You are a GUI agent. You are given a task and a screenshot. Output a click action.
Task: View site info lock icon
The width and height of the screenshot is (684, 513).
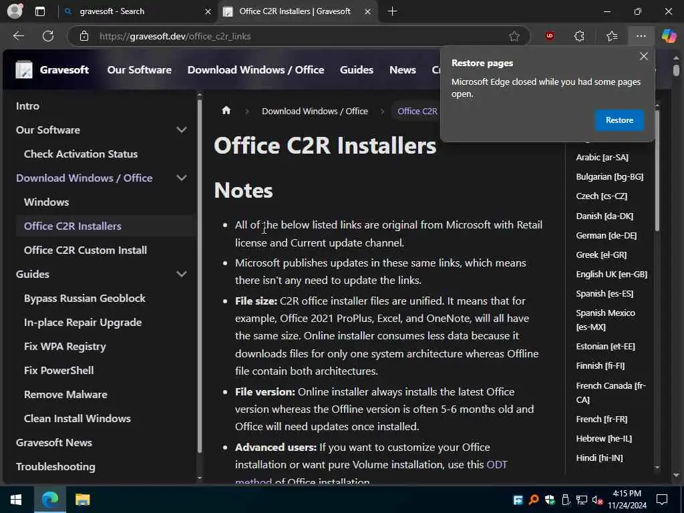84,36
